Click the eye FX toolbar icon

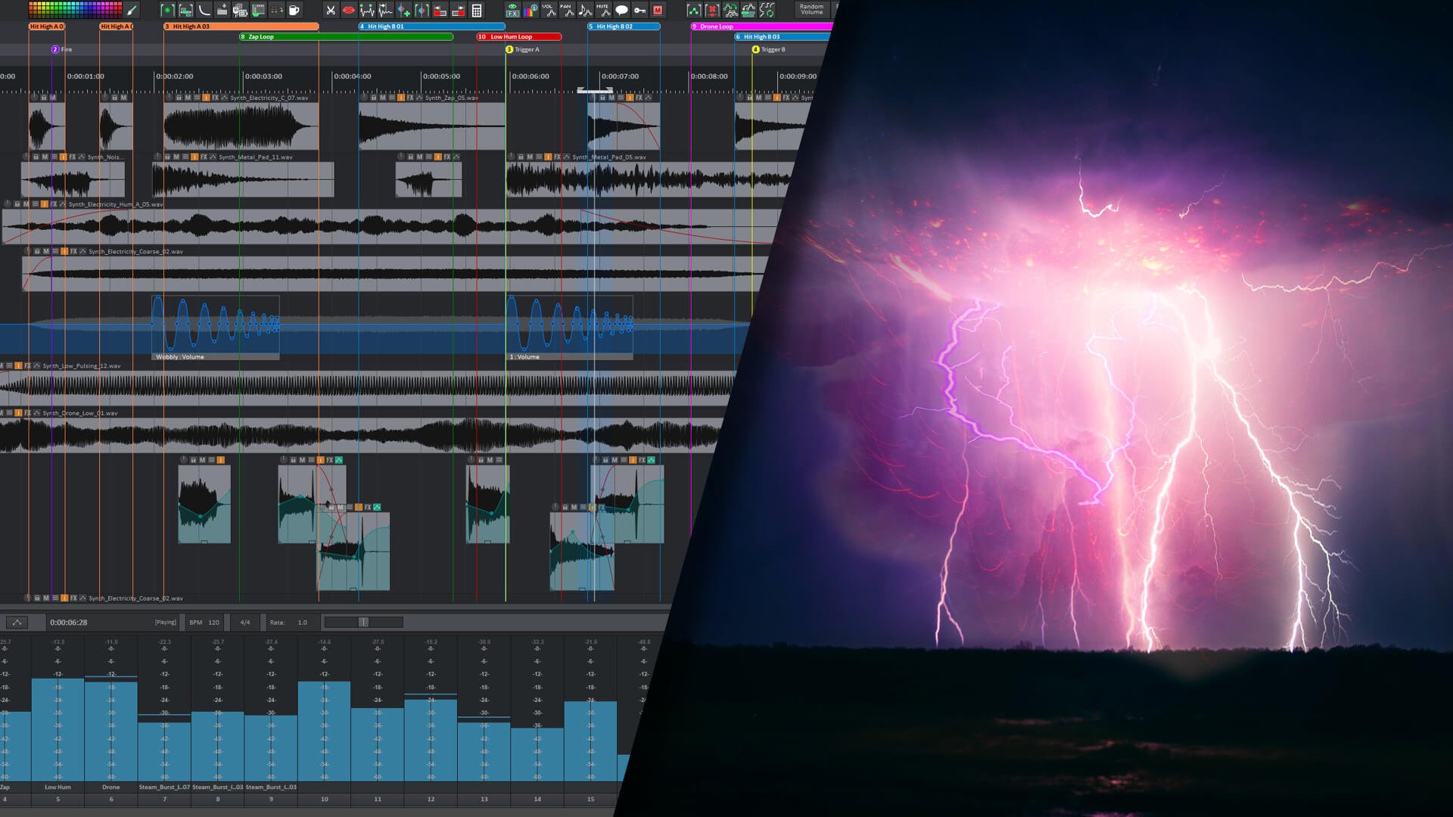(512, 10)
